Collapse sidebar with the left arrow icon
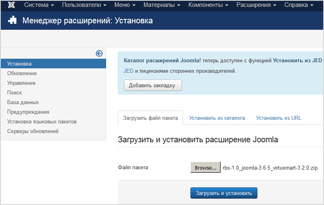 click(x=99, y=53)
